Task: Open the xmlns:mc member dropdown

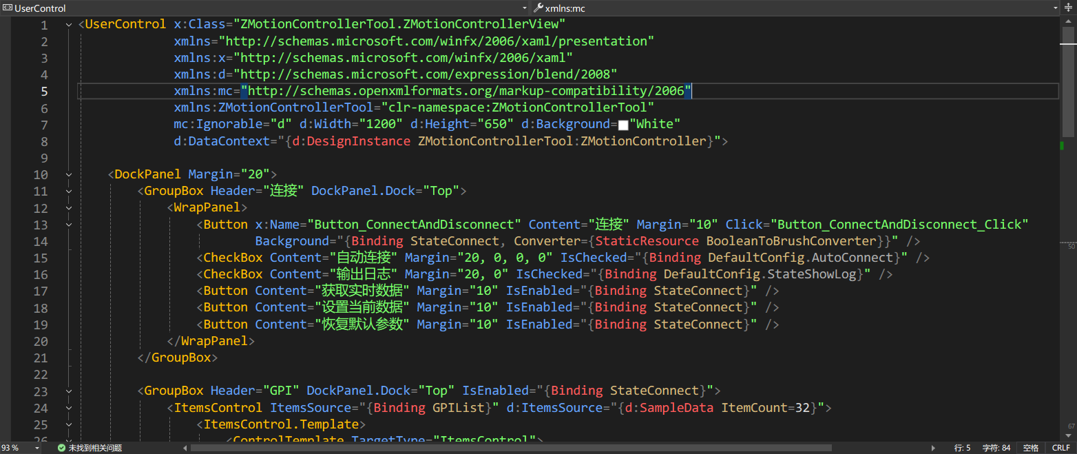Action: pyautogui.click(x=1054, y=8)
